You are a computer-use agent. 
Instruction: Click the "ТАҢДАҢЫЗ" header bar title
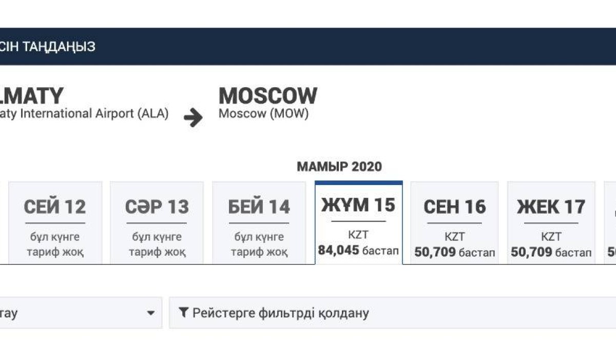[48, 47]
